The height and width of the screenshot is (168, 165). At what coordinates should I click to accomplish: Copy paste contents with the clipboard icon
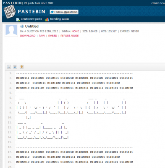[x=21, y=66]
